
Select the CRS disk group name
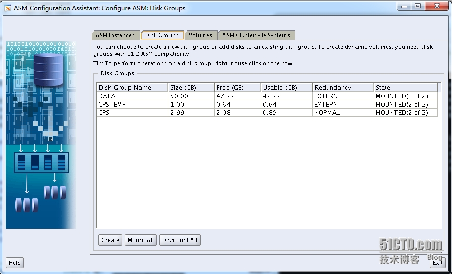click(x=132, y=112)
